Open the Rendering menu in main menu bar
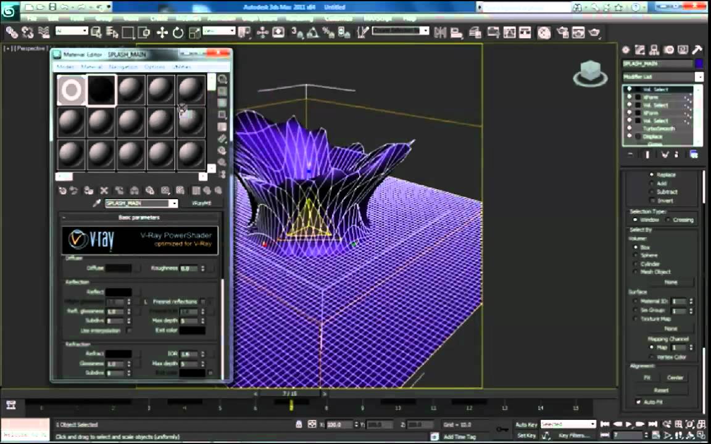The image size is (711, 444). click(x=300, y=19)
